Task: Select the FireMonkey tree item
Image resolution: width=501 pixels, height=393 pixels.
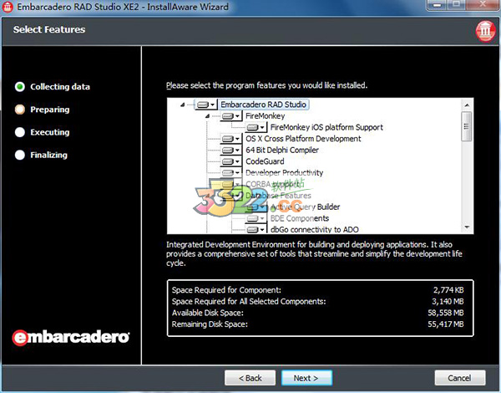Action: 265,116
